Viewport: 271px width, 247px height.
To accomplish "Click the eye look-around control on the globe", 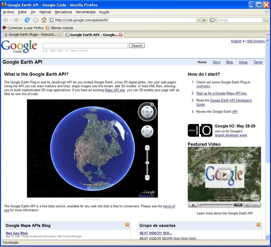I will coord(147,112).
